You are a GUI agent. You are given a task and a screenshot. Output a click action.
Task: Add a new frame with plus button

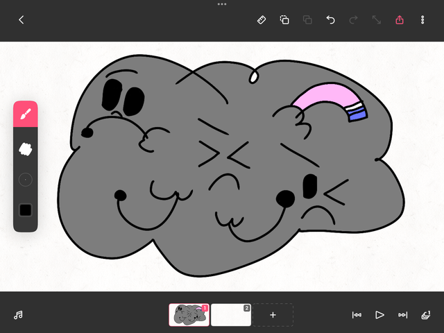click(x=273, y=314)
